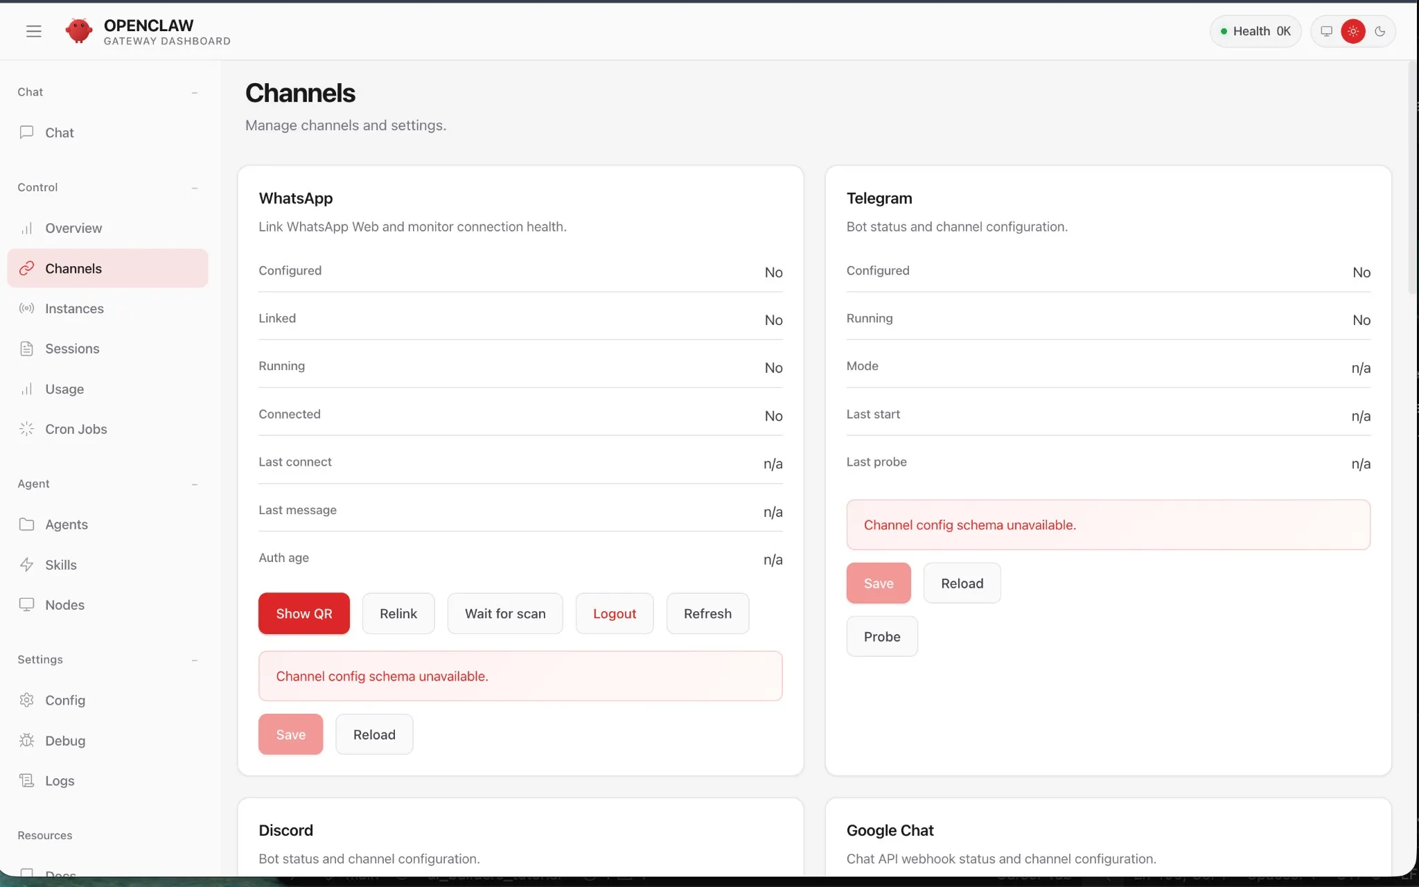Click the Skills lightning bolt icon
Image resolution: width=1419 pixels, height=887 pixels.
(x=26, y=565)
